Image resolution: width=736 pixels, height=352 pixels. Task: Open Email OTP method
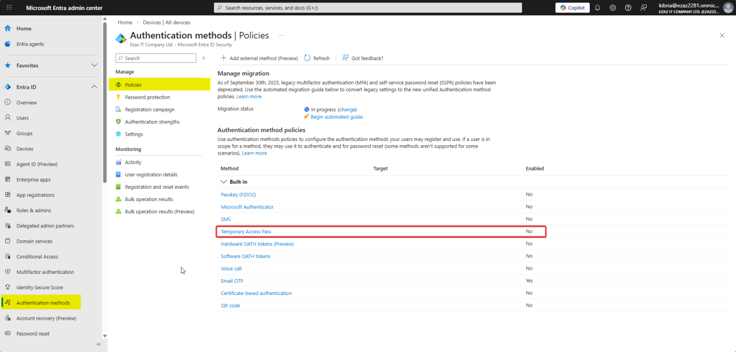click(x=232, y=281)
